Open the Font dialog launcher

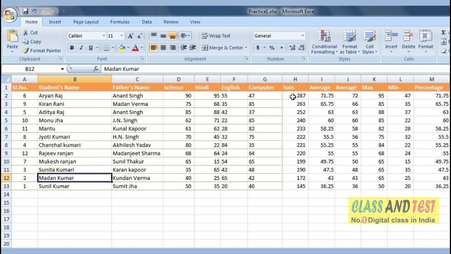pyautogui.click(x=142, y=59)
